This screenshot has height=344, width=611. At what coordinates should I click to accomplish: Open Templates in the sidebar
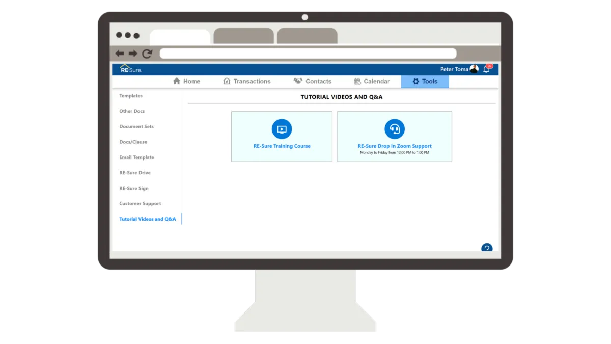click(131, 96)
